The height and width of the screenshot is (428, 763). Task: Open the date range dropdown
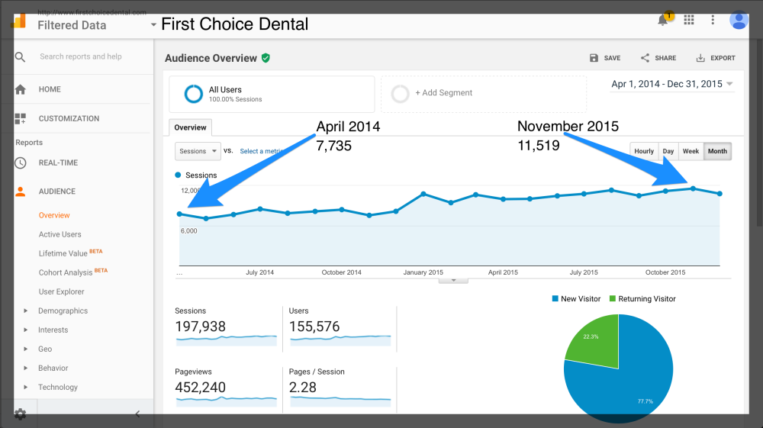coord(672,84)
